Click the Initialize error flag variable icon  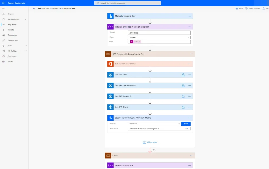click(111, 27)
